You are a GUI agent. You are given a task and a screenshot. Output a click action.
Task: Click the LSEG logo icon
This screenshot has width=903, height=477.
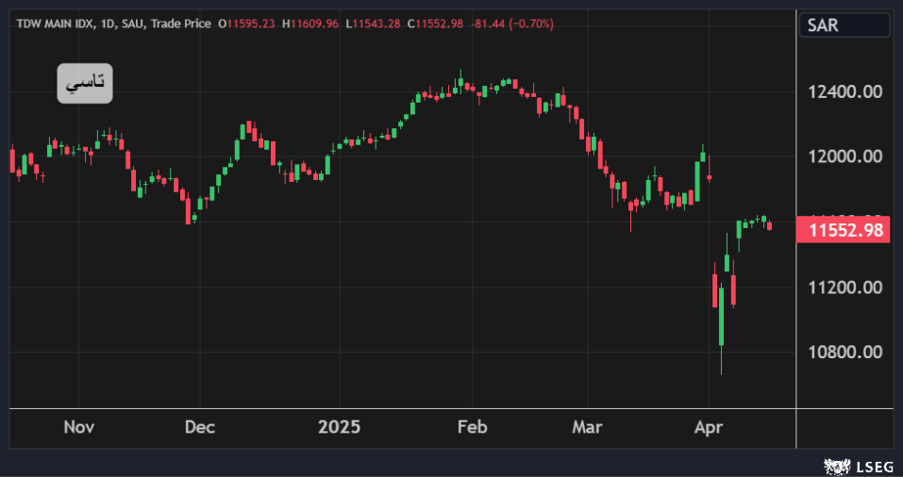(835, 465)
